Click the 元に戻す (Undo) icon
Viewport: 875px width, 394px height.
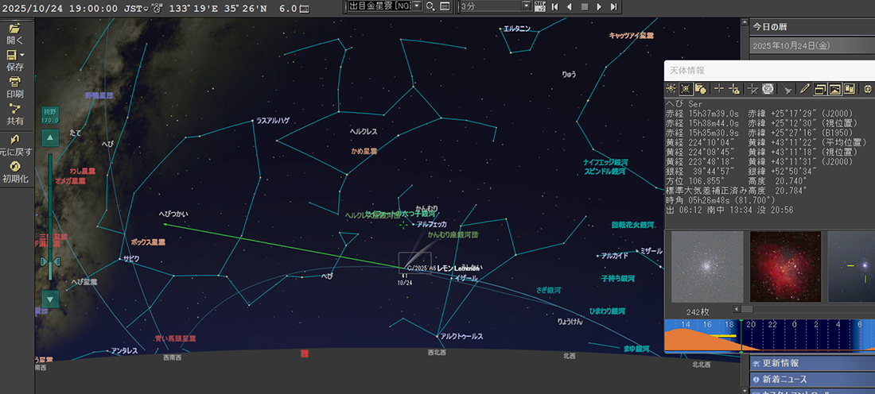(x=14, y=139)
